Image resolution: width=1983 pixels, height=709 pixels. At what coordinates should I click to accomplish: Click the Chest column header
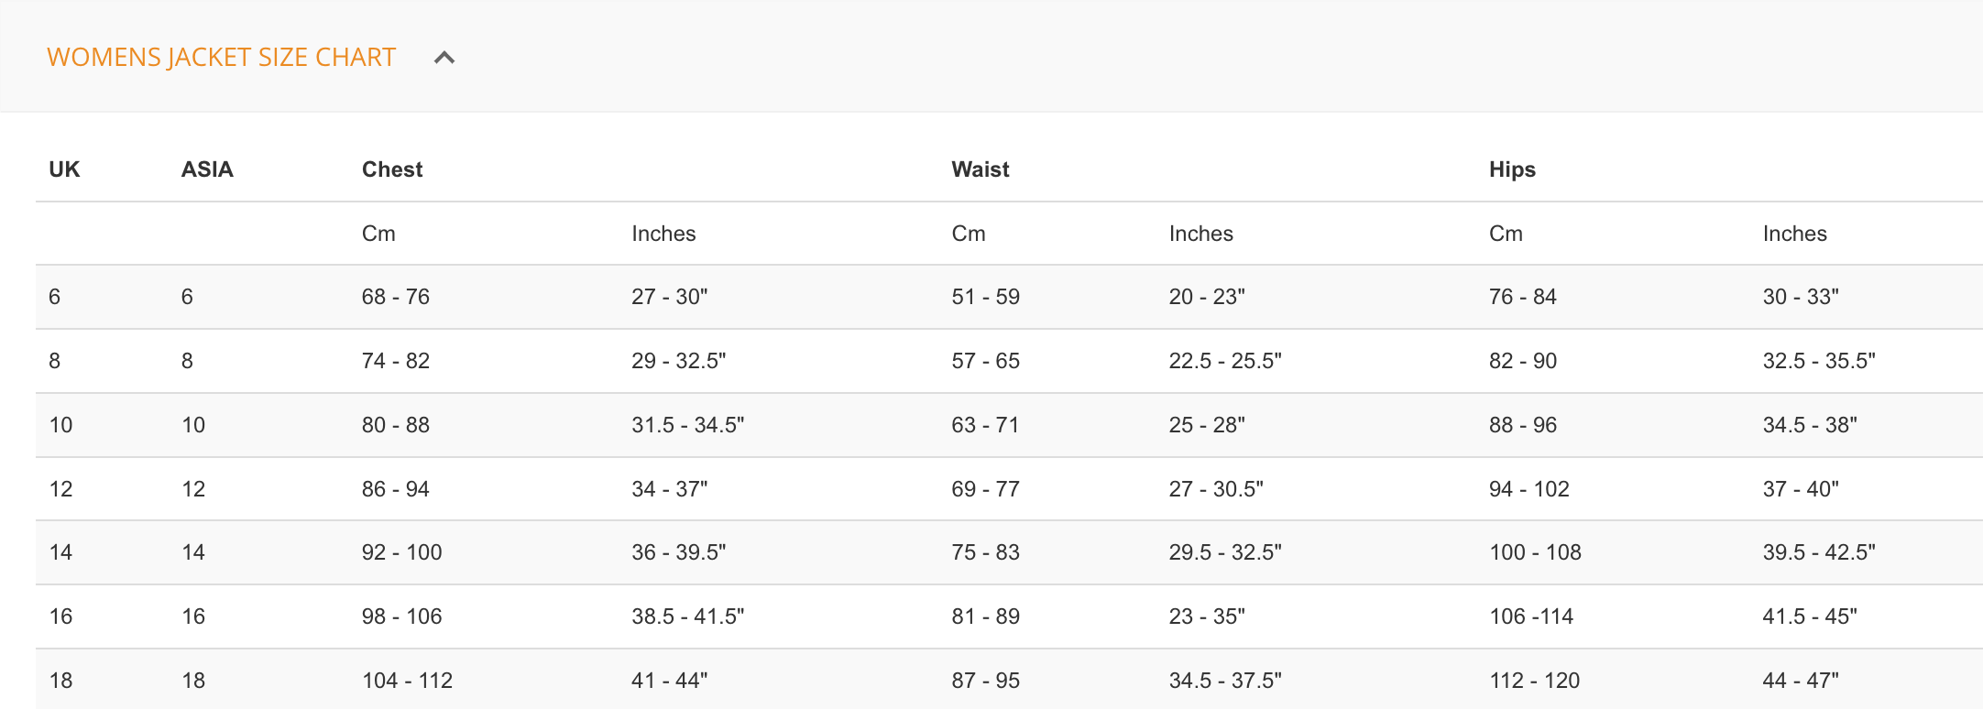tap(392, 169)
